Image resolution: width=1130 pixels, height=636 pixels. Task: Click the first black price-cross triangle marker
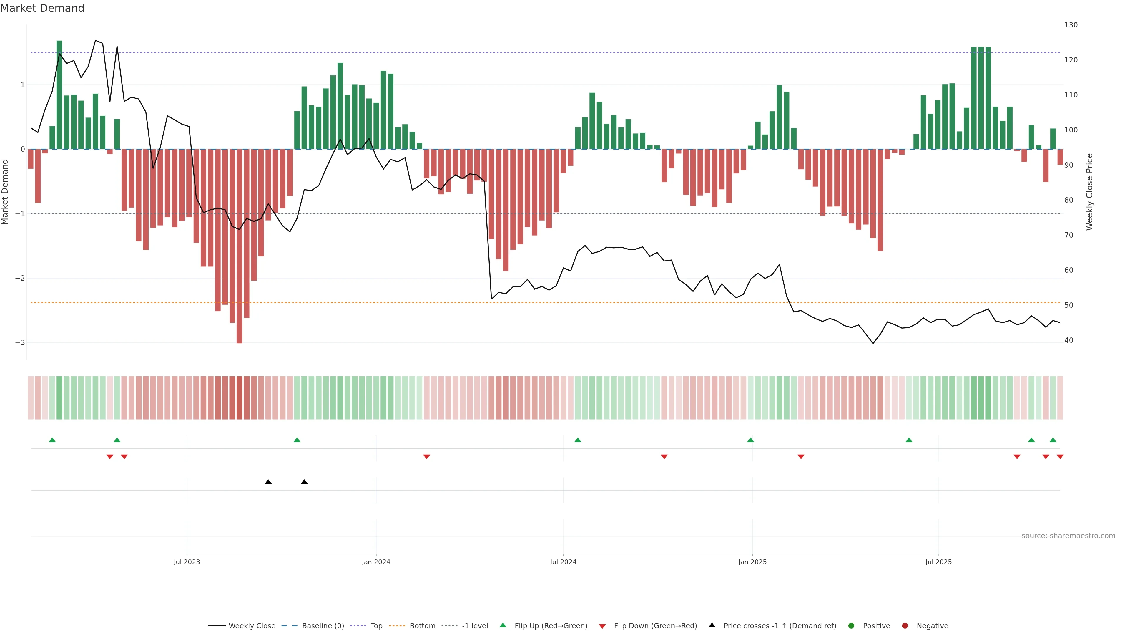coord(268,482)
